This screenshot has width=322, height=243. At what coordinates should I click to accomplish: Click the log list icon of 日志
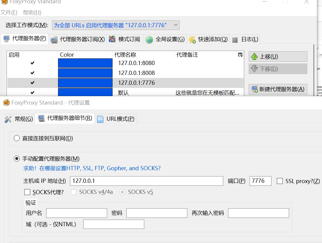[x=235, y=40]
